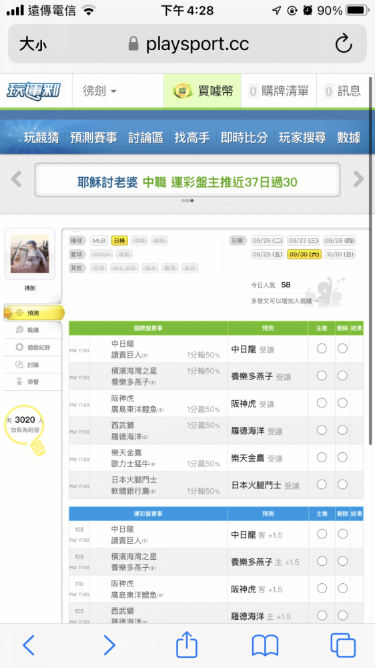
Task: Tap the Safari reload page icon
Action: coord(343,43)
